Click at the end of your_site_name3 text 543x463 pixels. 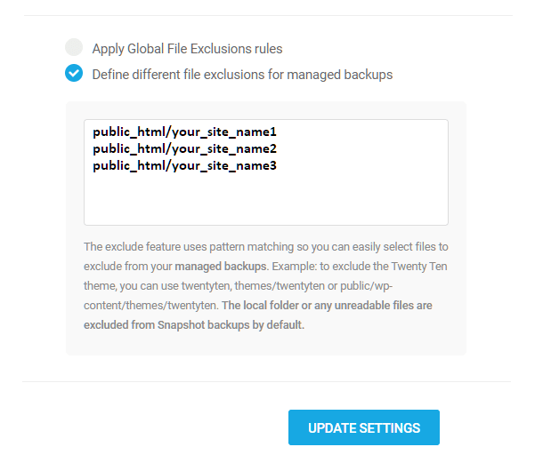pos(278,164)
